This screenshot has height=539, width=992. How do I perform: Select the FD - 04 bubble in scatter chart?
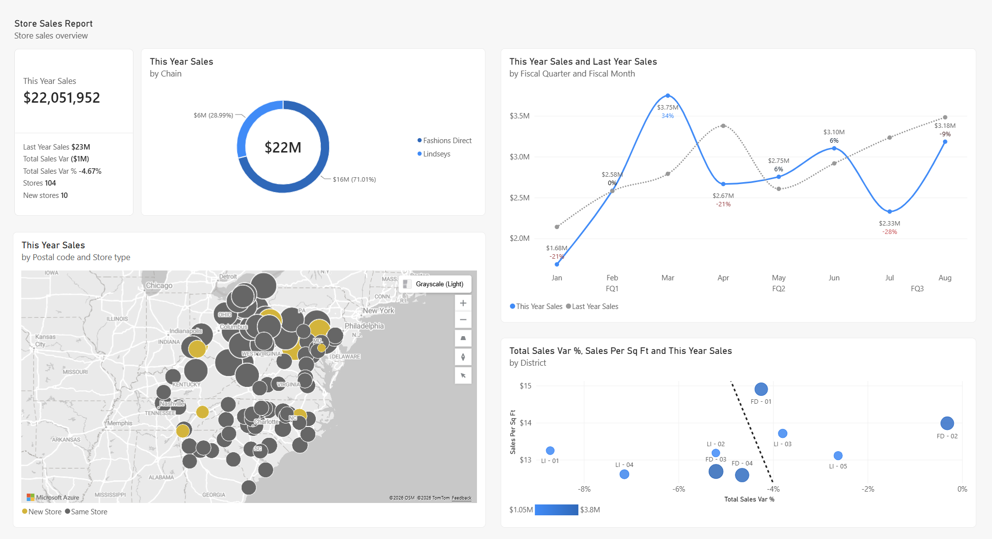(x=742, y=475)
